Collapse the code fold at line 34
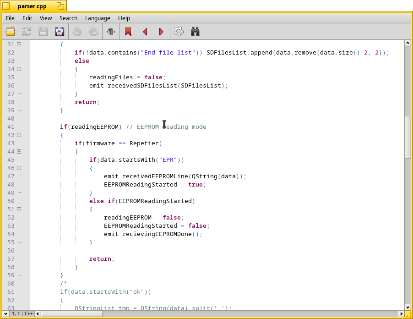 [19, 69]
